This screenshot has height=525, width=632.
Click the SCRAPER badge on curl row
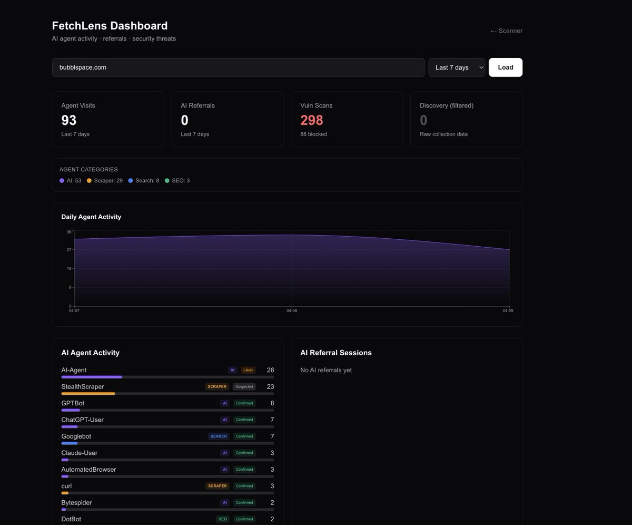(x=218, y=486)
